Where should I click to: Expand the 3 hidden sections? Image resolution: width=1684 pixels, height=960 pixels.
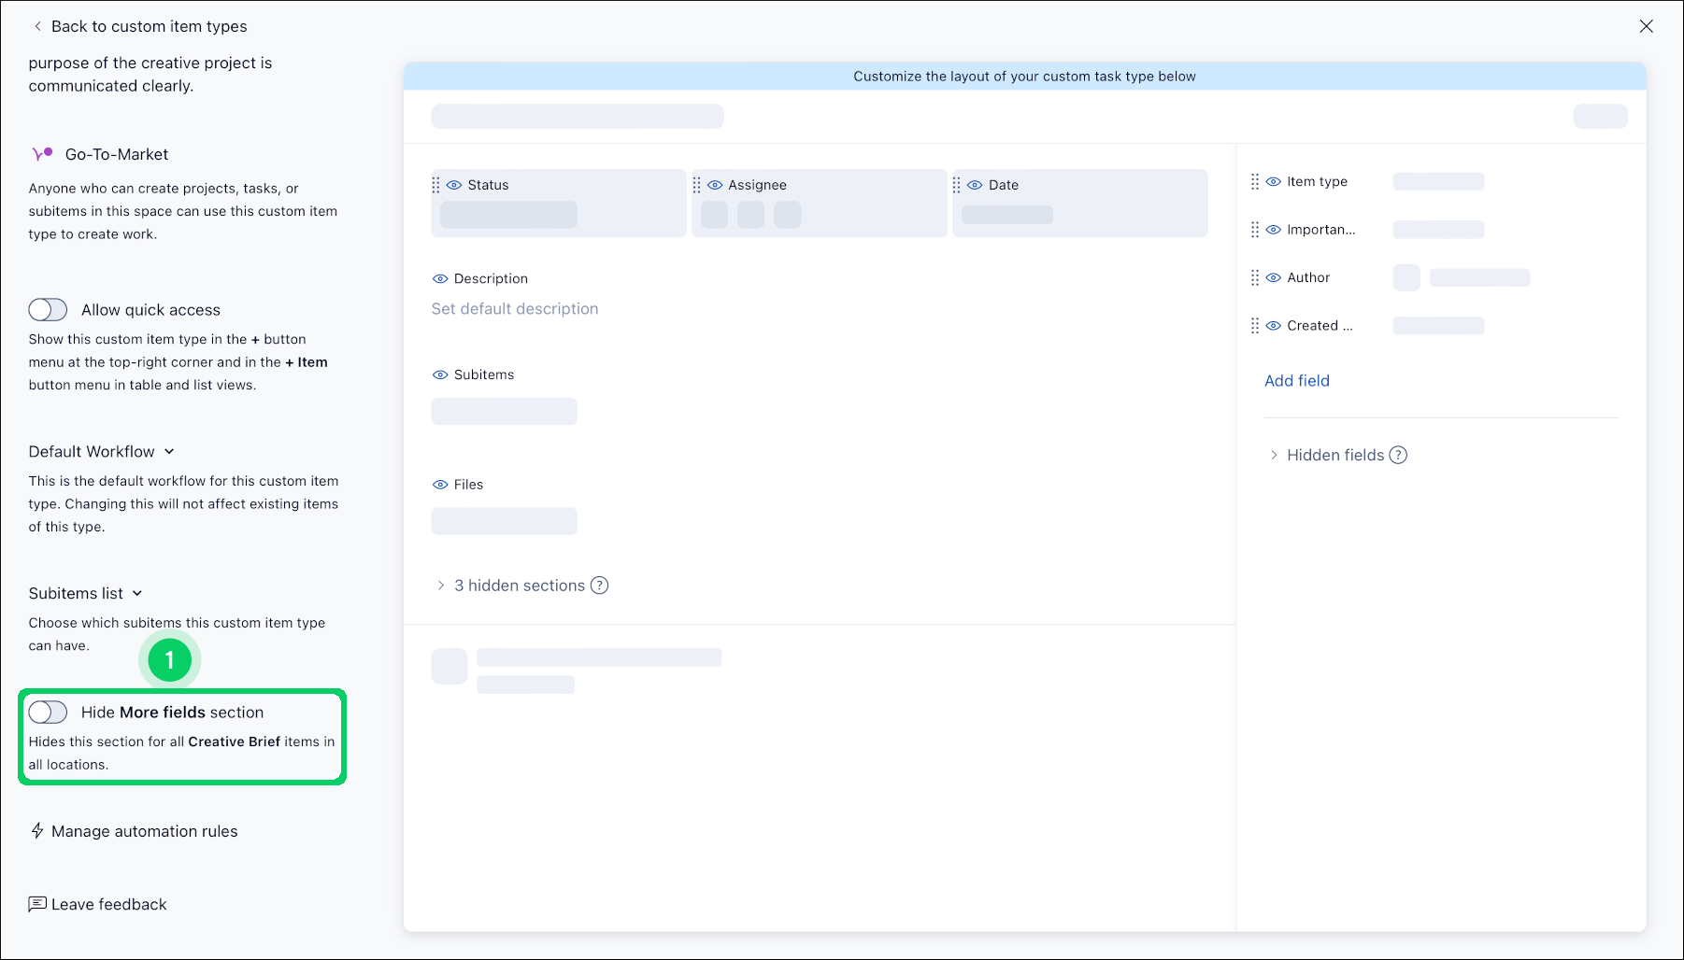click(441, 585)
